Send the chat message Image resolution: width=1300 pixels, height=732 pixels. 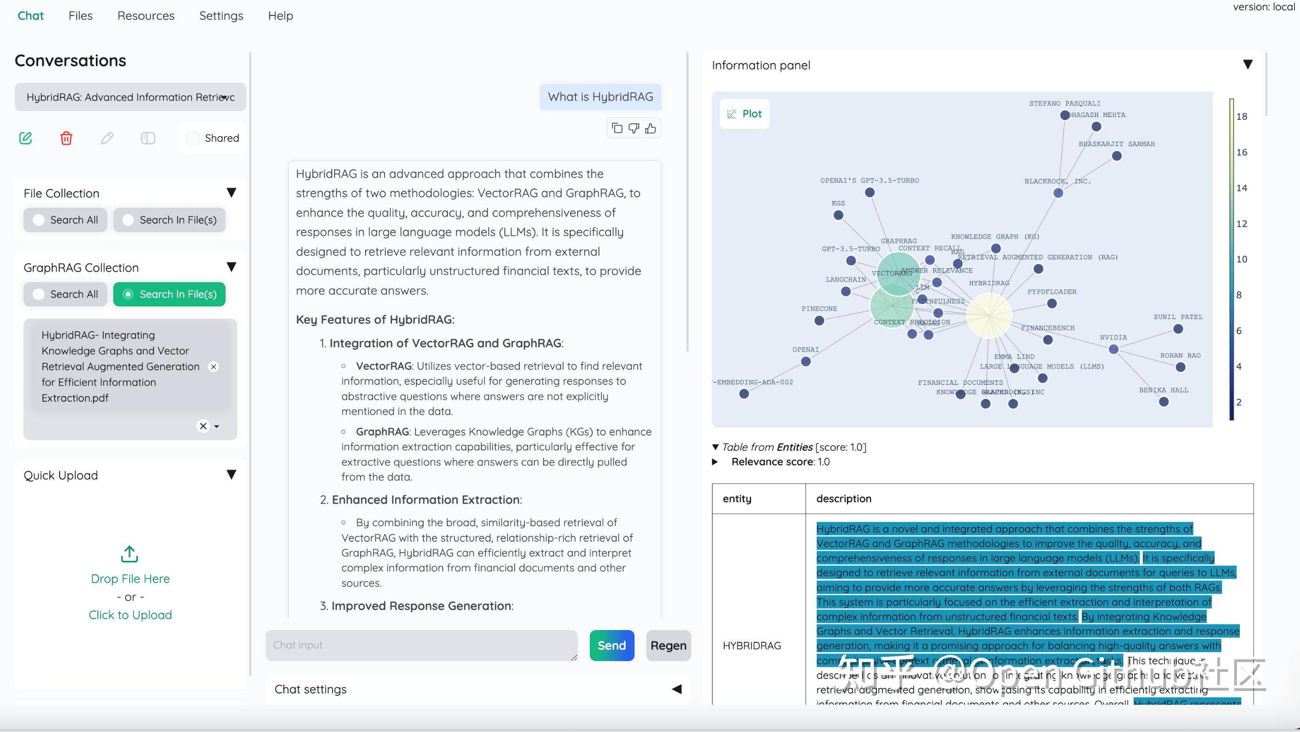pos(611,645)
